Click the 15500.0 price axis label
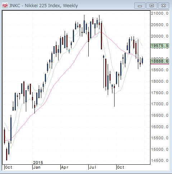 tap(159, 138)
